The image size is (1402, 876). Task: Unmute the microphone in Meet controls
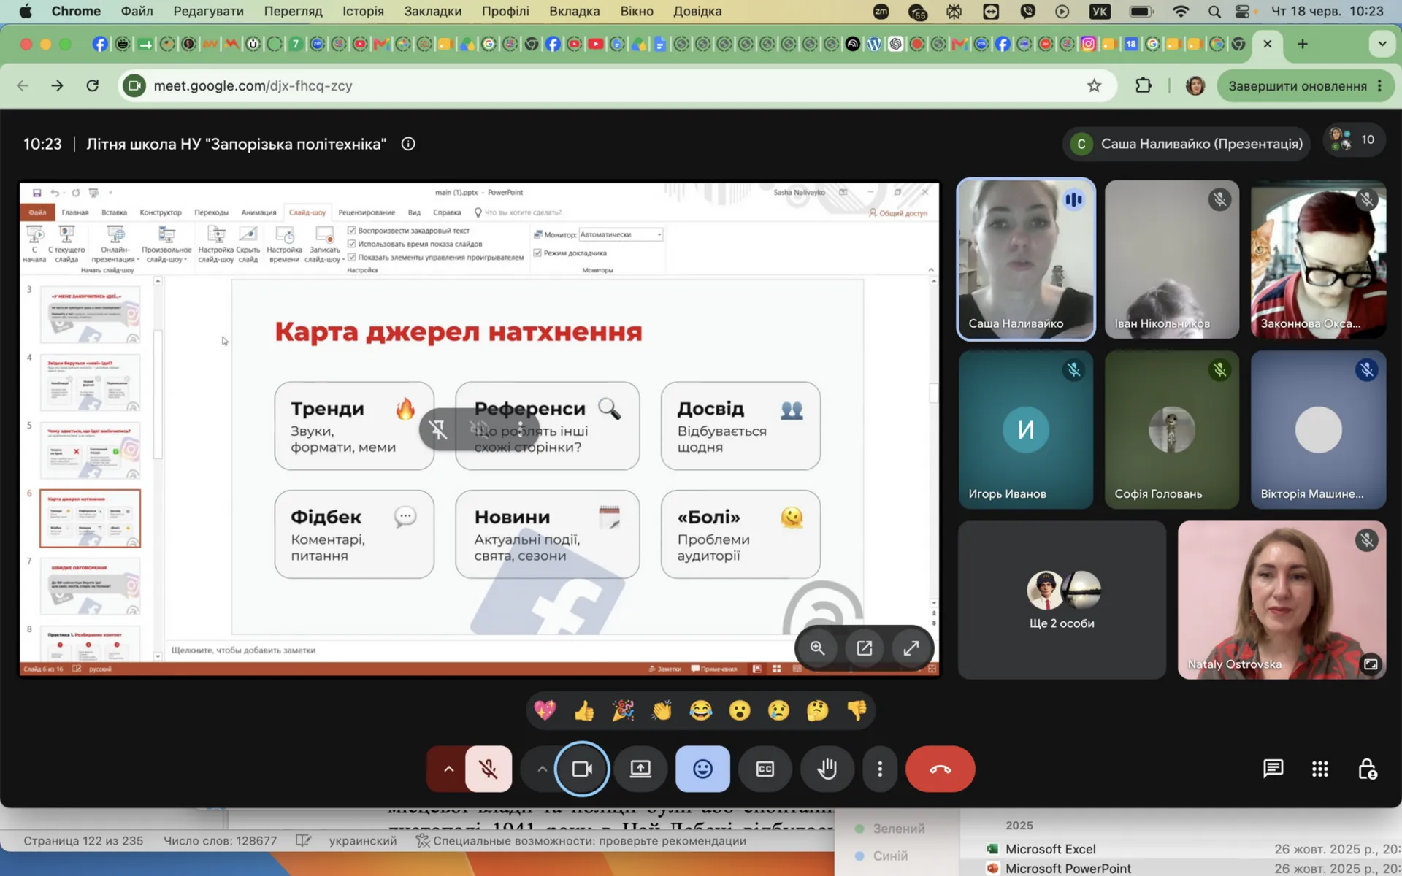[489, 769]
